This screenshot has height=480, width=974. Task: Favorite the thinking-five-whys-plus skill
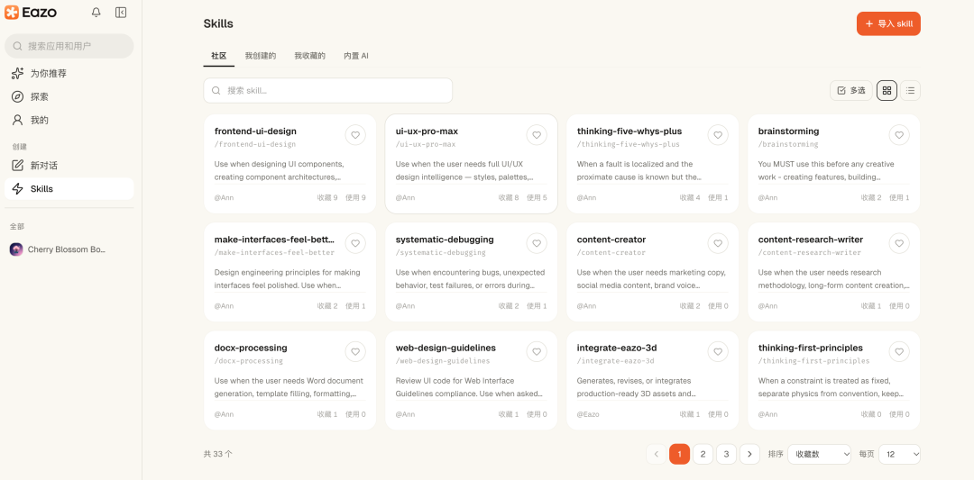(x=718, y=135)
